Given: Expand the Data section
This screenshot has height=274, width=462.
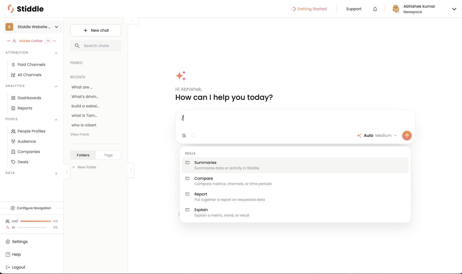Looking at the screenshot, I should point(56,173).
